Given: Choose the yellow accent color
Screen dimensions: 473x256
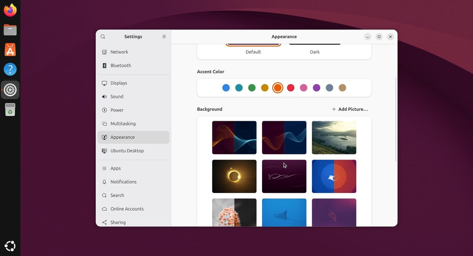Looking at the screenshot, I should 265,88.
